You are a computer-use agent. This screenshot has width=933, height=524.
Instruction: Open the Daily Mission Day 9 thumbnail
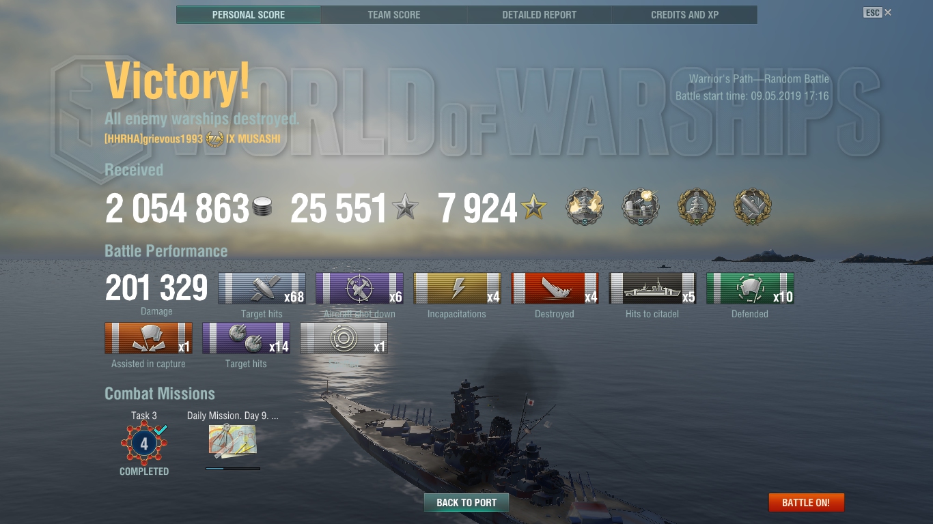pyautogui.click(x=232, y=441)
